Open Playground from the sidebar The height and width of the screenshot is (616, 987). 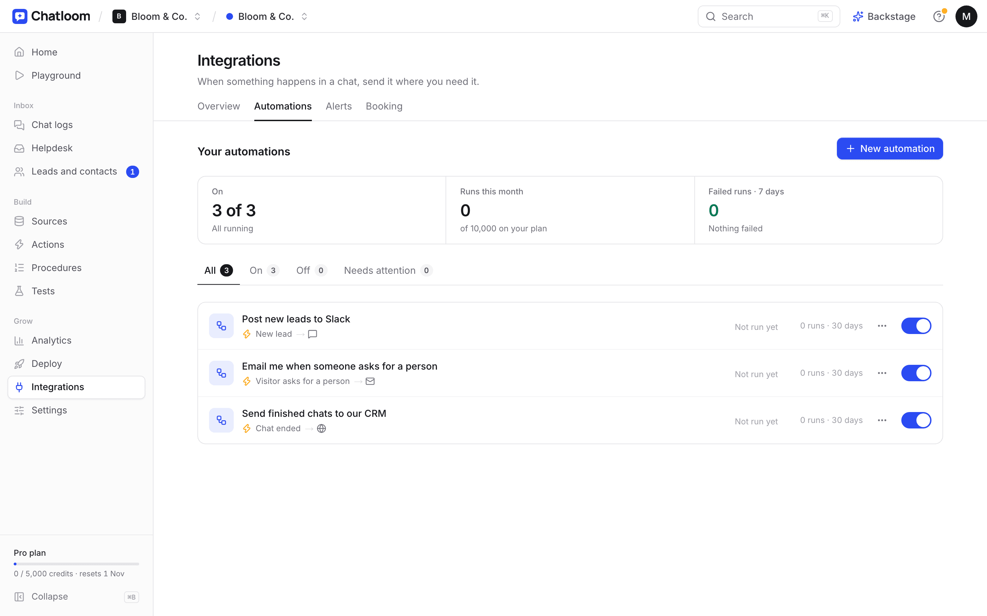[x=76, y=75]
